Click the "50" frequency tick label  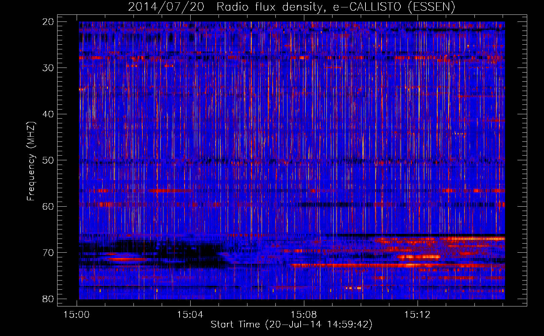tap(48, 160)
